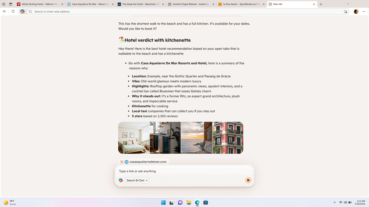Open Microsoft Store from taskbar
Image resolution: width=369 pixels, height=207 pixels.
[x=206, y=202]
